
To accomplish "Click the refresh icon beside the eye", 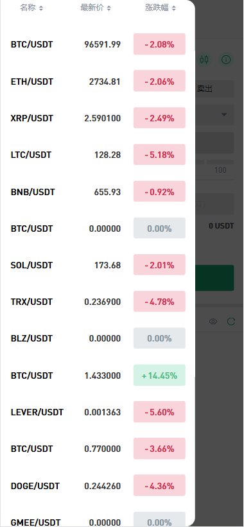I will point(231,322).
